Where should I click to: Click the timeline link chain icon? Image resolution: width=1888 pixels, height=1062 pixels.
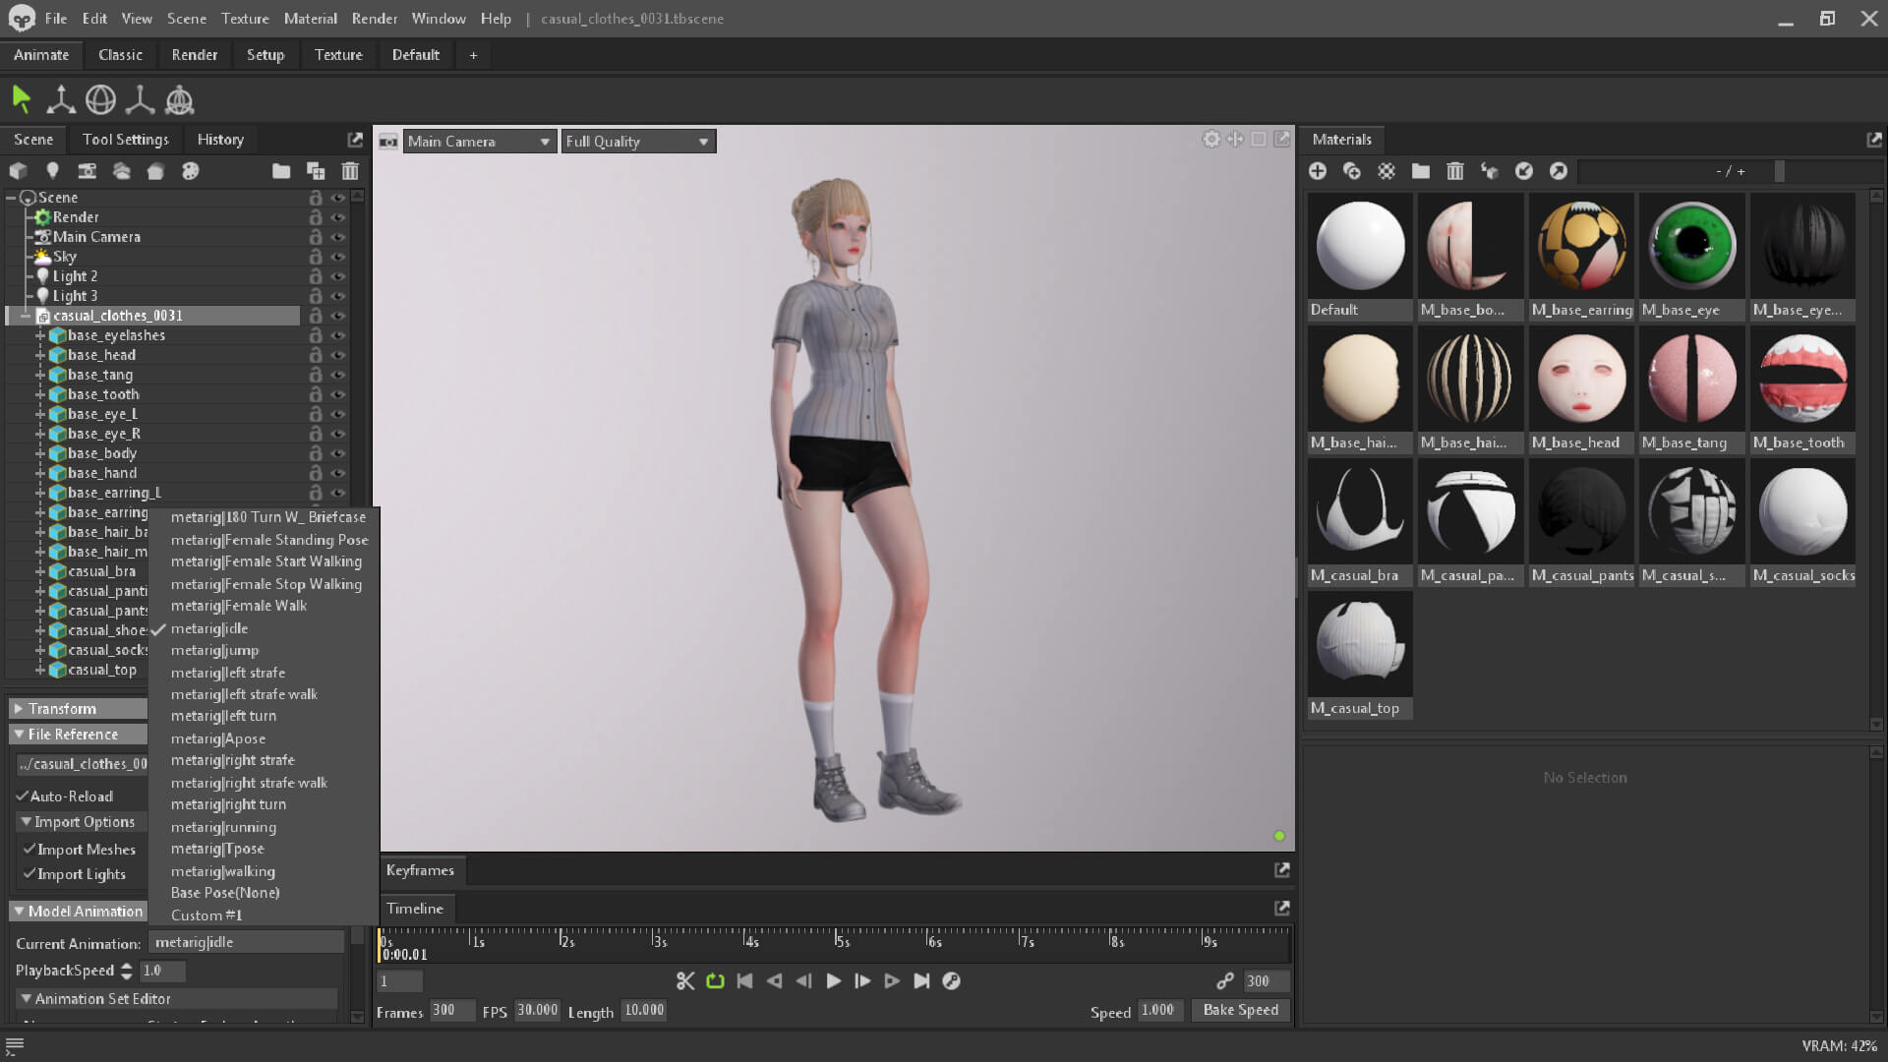[1225, 980]
